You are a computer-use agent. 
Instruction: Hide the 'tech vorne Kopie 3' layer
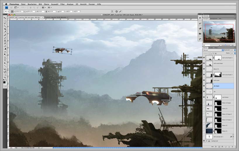point(204,58)
